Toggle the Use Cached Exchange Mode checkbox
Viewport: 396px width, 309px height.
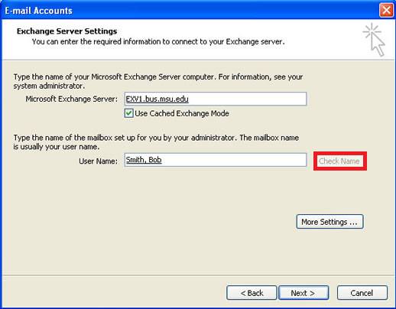[128, 113]
